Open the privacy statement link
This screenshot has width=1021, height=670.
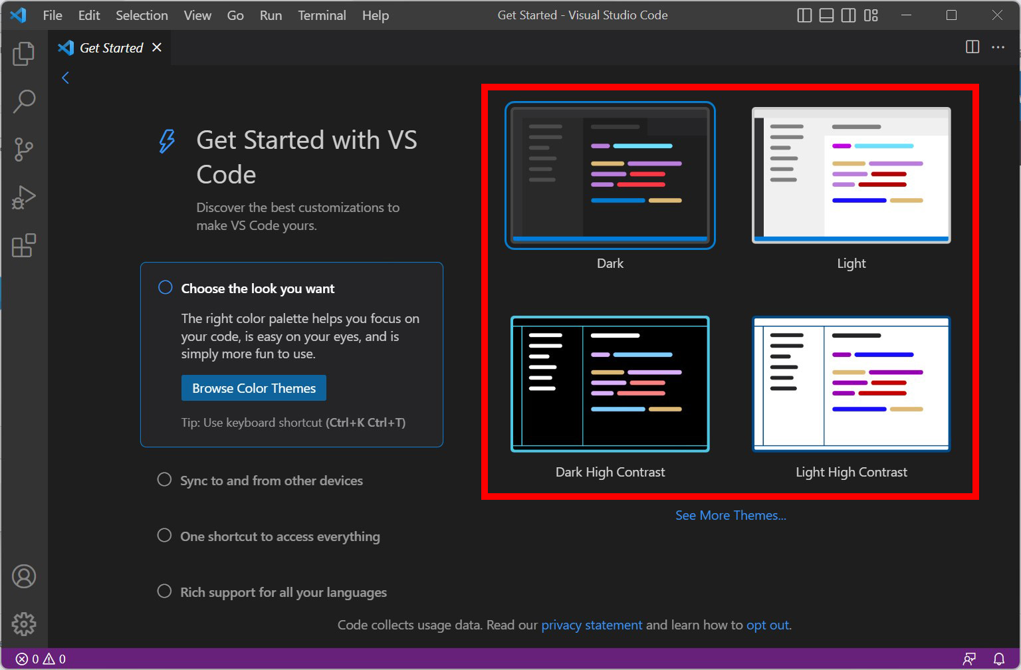[592, 625]
